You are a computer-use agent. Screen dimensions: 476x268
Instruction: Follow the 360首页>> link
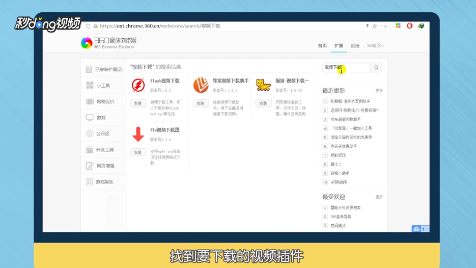click(x=375, y=45)
